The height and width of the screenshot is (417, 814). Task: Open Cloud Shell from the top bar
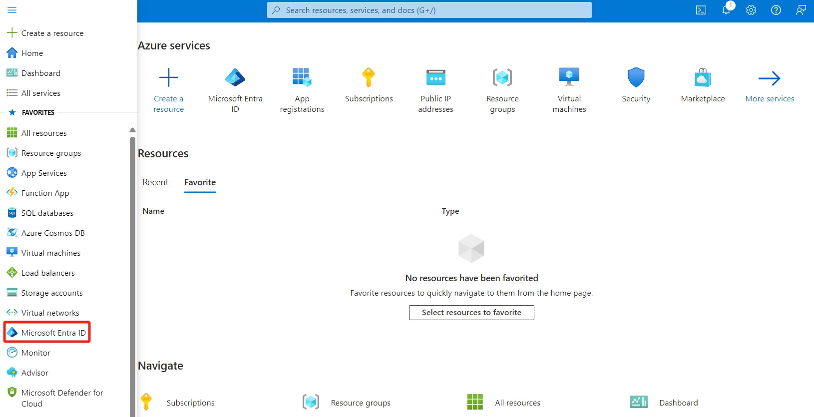point(701,10)
